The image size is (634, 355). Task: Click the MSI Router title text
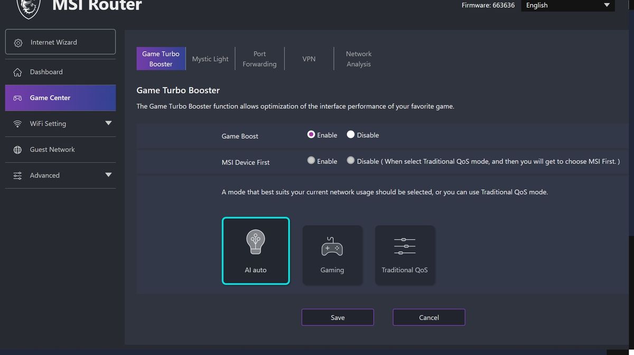(97, 6)
